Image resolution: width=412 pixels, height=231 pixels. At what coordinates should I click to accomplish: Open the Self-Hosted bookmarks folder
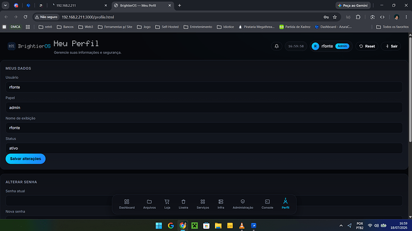point(167,27)
